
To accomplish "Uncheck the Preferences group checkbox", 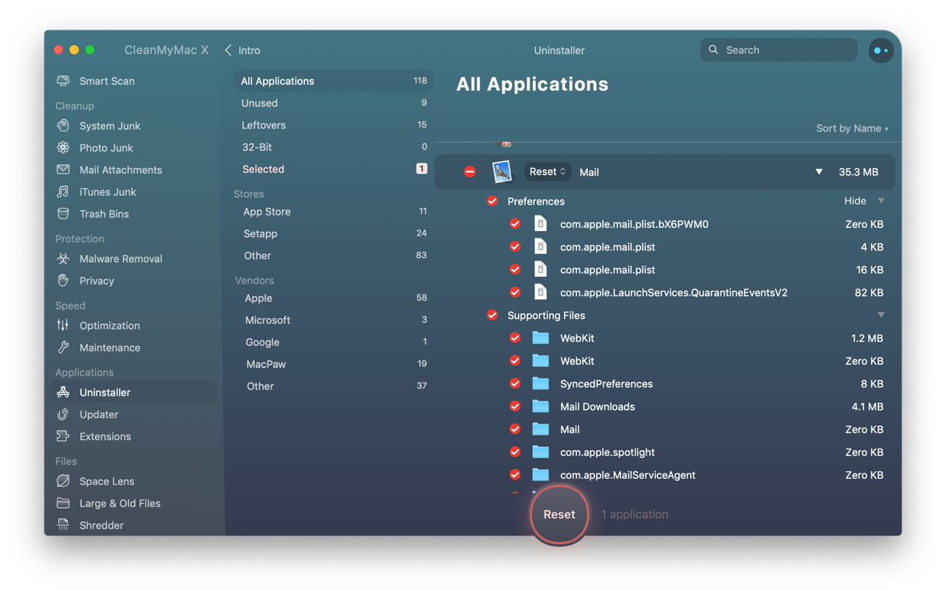I will (x=492, y=201).
